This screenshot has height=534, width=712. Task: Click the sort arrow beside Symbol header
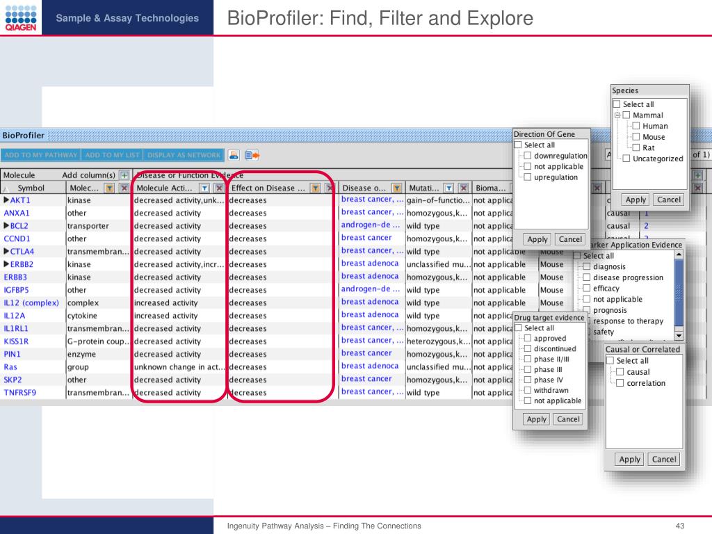pos(6,188)
